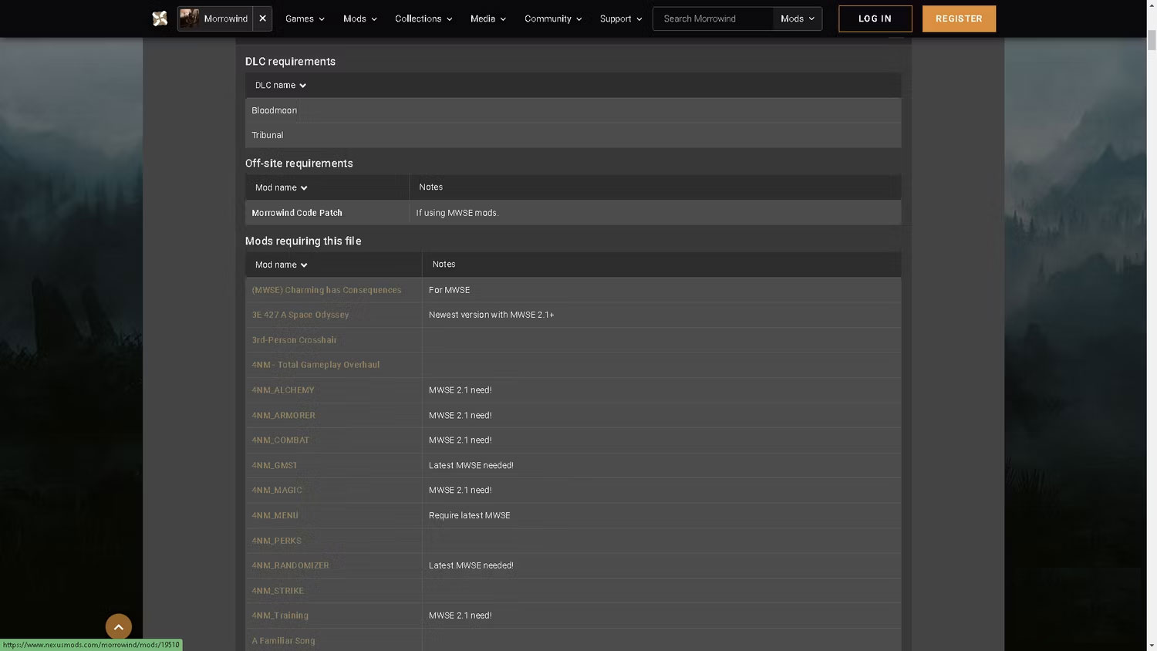Open the 3E 427 A Space Odyssey mod
Image resolution: width=1157 pixels, height=651 pixels.
point(300,315)
